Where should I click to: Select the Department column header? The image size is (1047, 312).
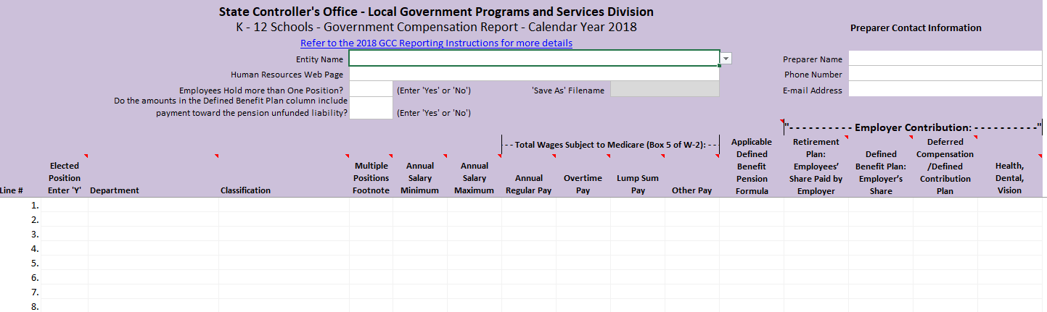(x=115, y=190)
